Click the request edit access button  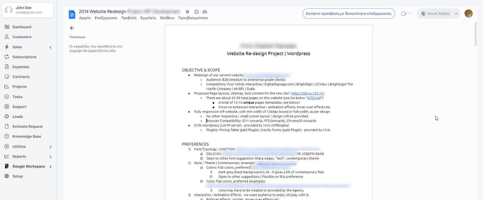click(349, 14)
